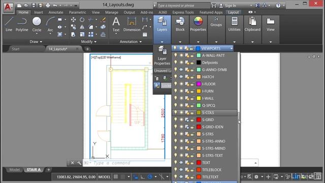Screen dimensions: 325x183
Task: Click the Plot printer icon
Action: pyautogui.click(x=48, y=6)
